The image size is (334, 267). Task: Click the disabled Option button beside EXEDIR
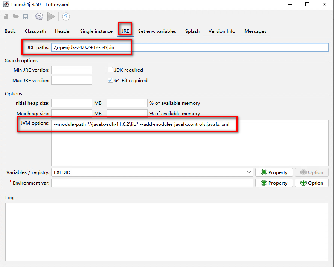tap(312, 172)
